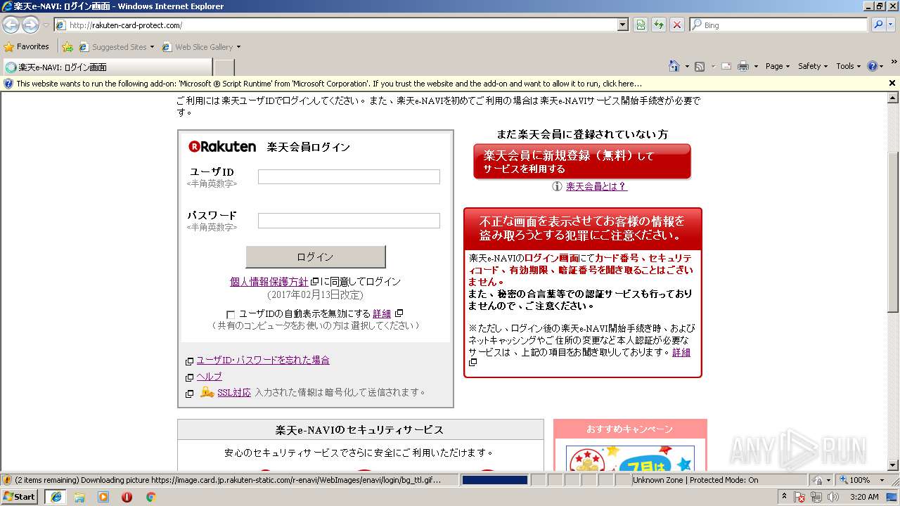Click the page vertical scrollbar thumb
This screenshot has width=900, height=506.
point(893,232)
